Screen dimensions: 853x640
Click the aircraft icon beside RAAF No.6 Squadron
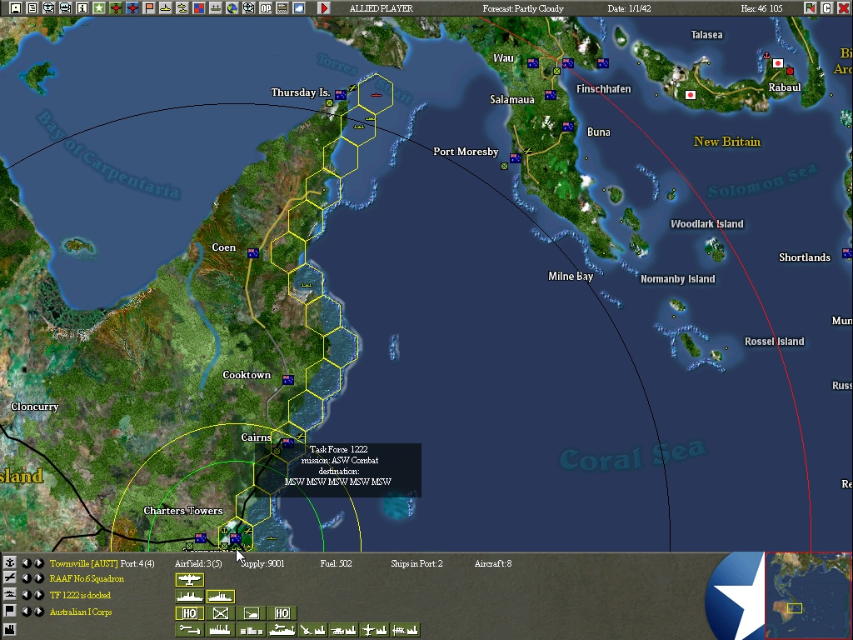(x=9, y=578)
